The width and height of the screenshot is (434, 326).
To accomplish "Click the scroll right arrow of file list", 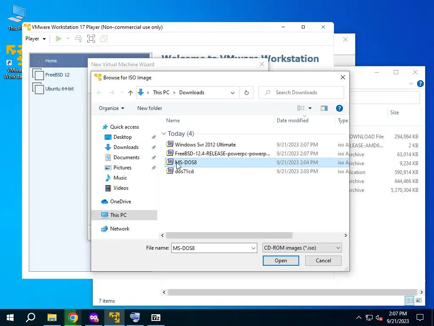I will coord(345,235).
